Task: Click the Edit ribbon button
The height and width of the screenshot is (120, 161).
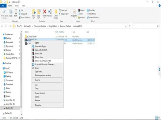Action: pyautogui.click(x=80, y=14)
